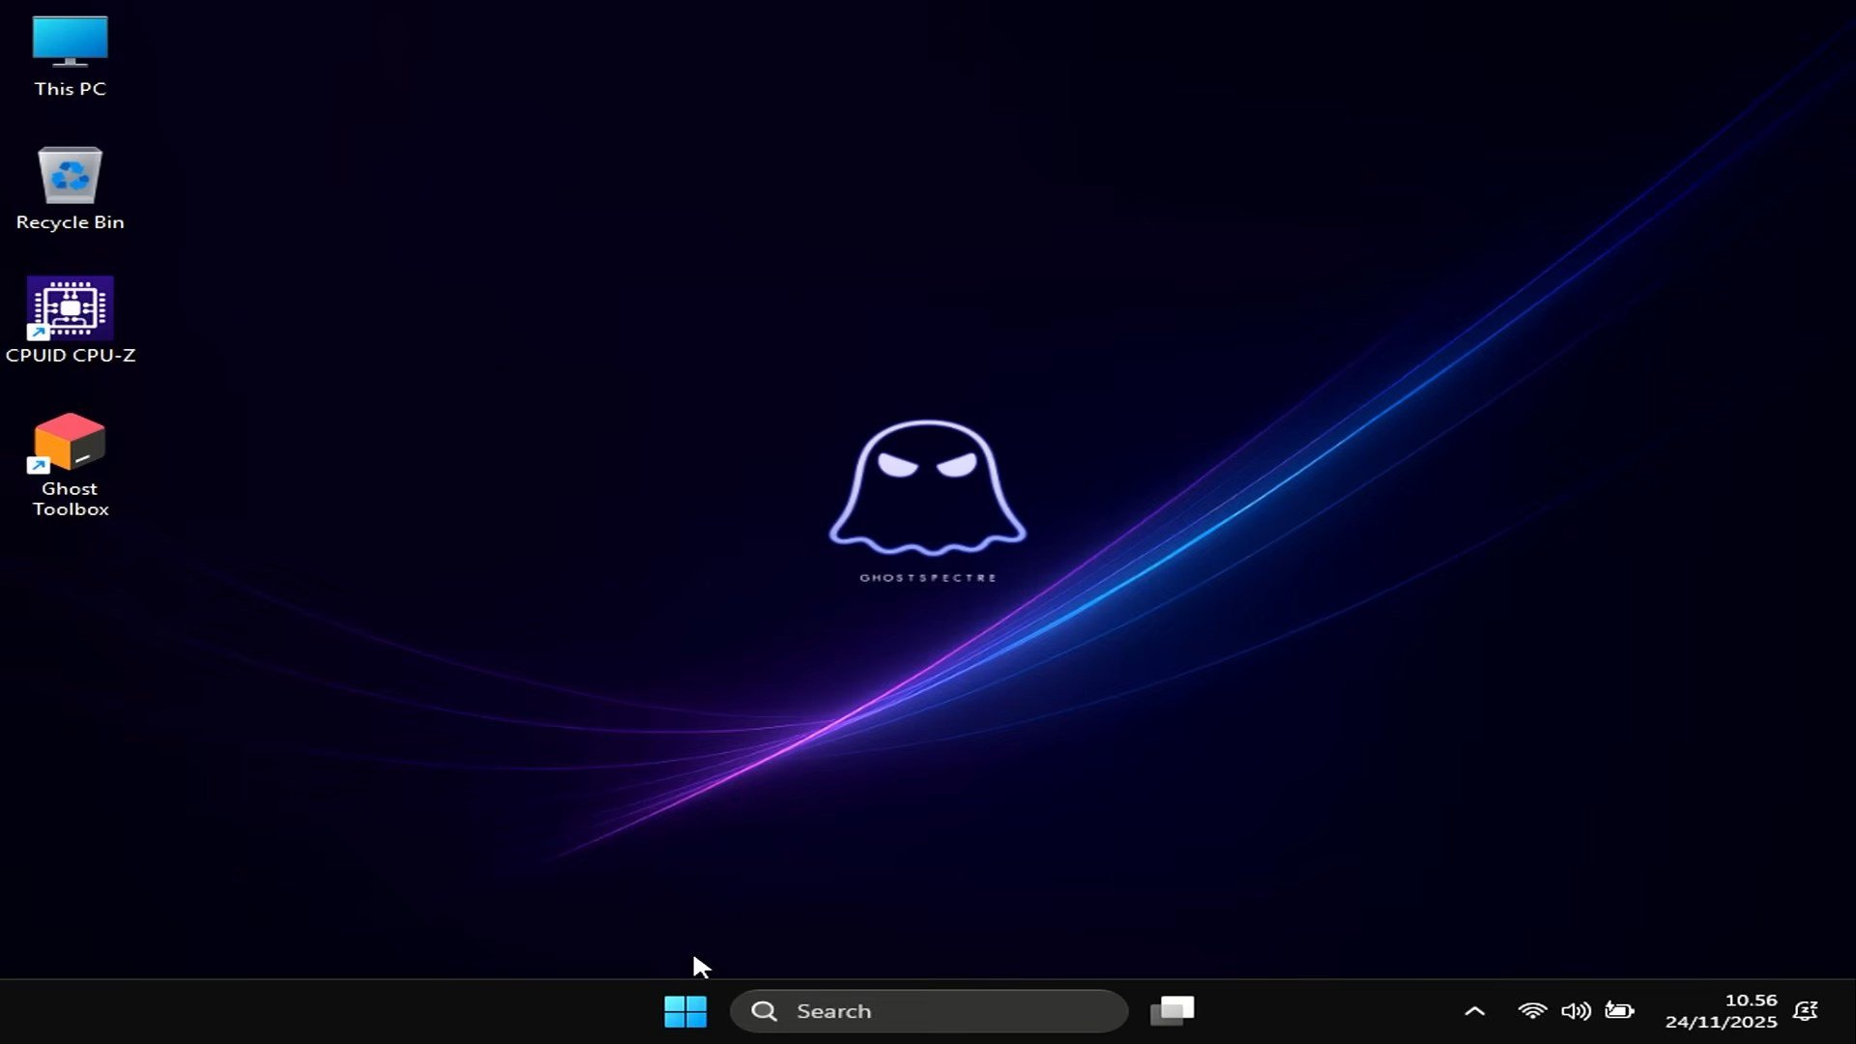Open Task View from the taskbar
This screenshot has height=1044, width=1856.
1172,1011
